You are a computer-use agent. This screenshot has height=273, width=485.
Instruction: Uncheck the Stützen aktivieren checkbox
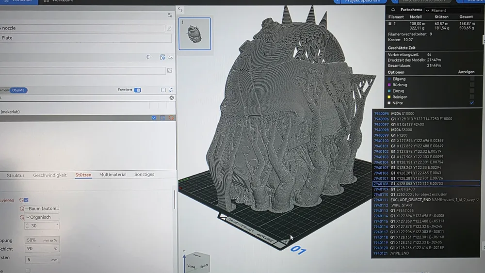[x=26, y=200]
